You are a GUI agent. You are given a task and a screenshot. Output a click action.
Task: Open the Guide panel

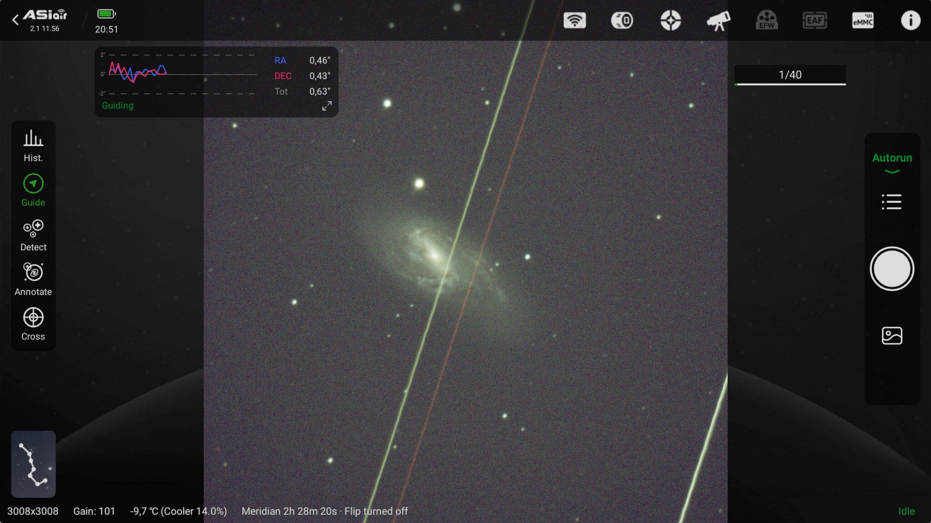pyautogui.click(x=33, y=190)
